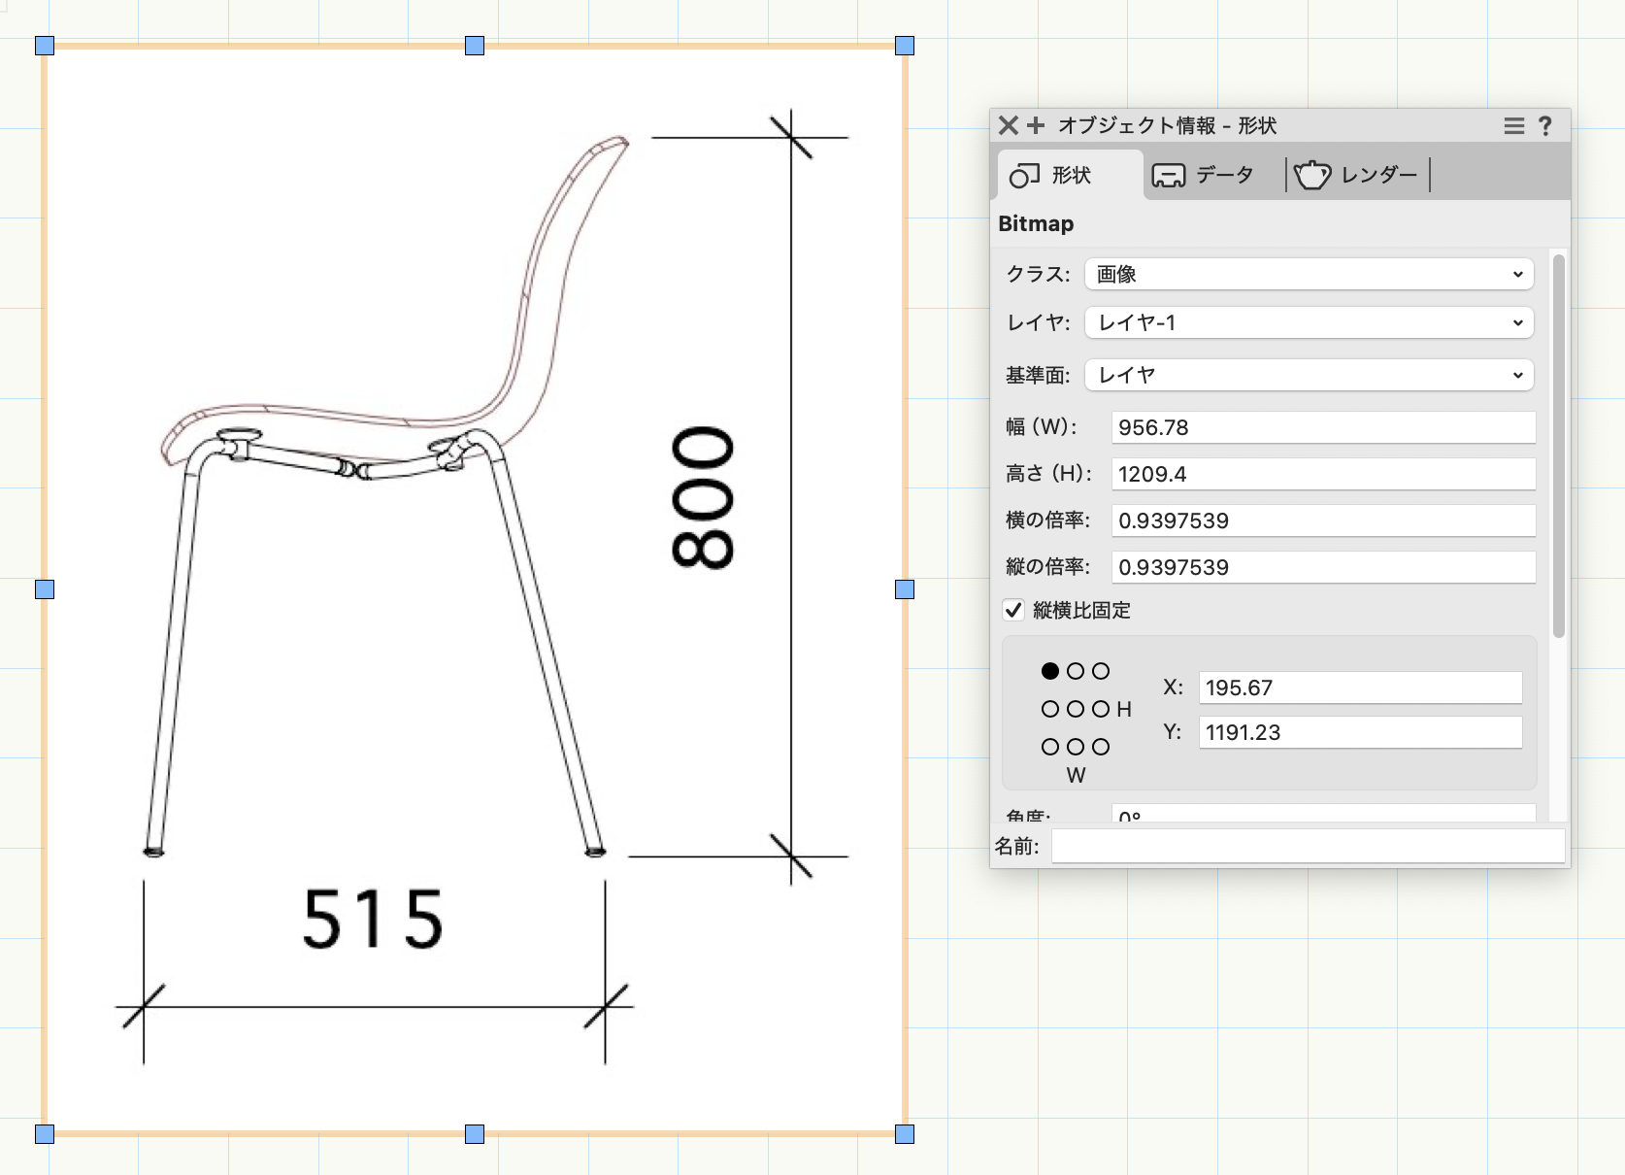Screen dimensions: 1625x1175
Task: Click the 幅 (W) width input field
Action: coord(1322,427)
